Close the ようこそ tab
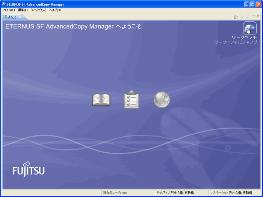Image resolution: width=263 pixels, height=197 pixels. click(20, 17)
